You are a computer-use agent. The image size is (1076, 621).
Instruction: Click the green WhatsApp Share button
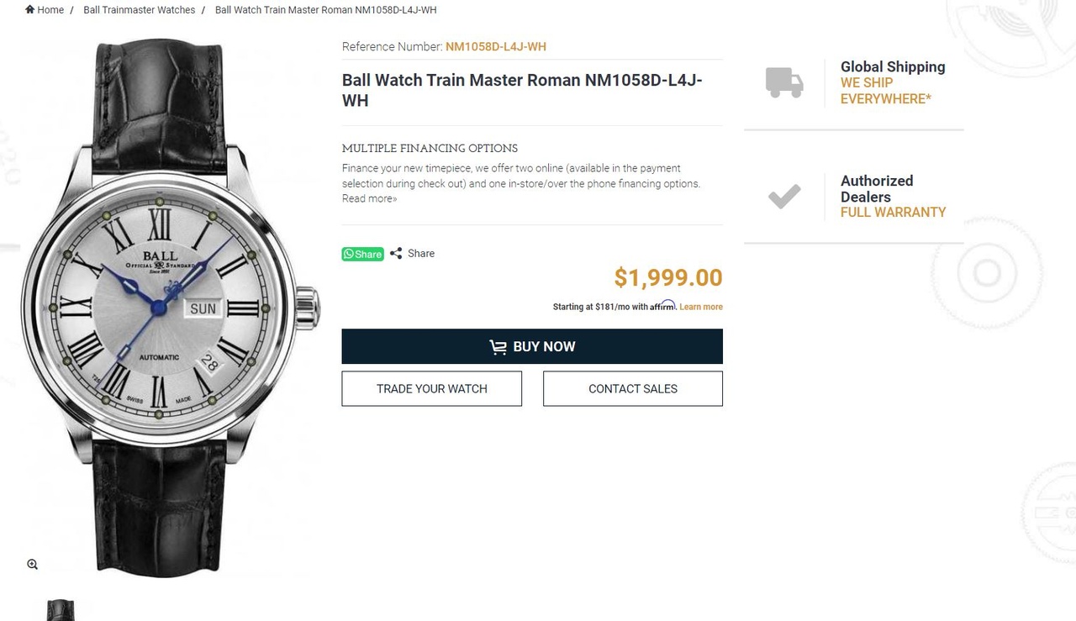point(362,254)
